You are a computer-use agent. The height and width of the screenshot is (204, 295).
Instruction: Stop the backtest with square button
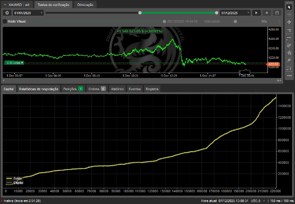click(x=266, y=13)
